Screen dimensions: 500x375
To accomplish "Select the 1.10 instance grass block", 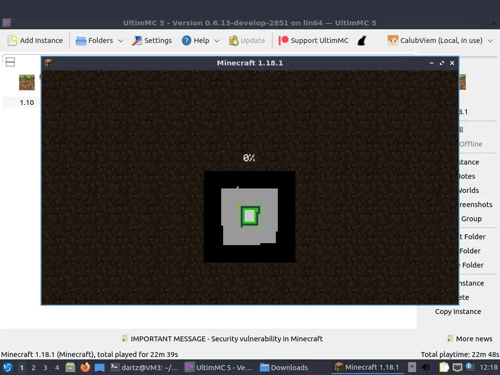I will 27,83.
